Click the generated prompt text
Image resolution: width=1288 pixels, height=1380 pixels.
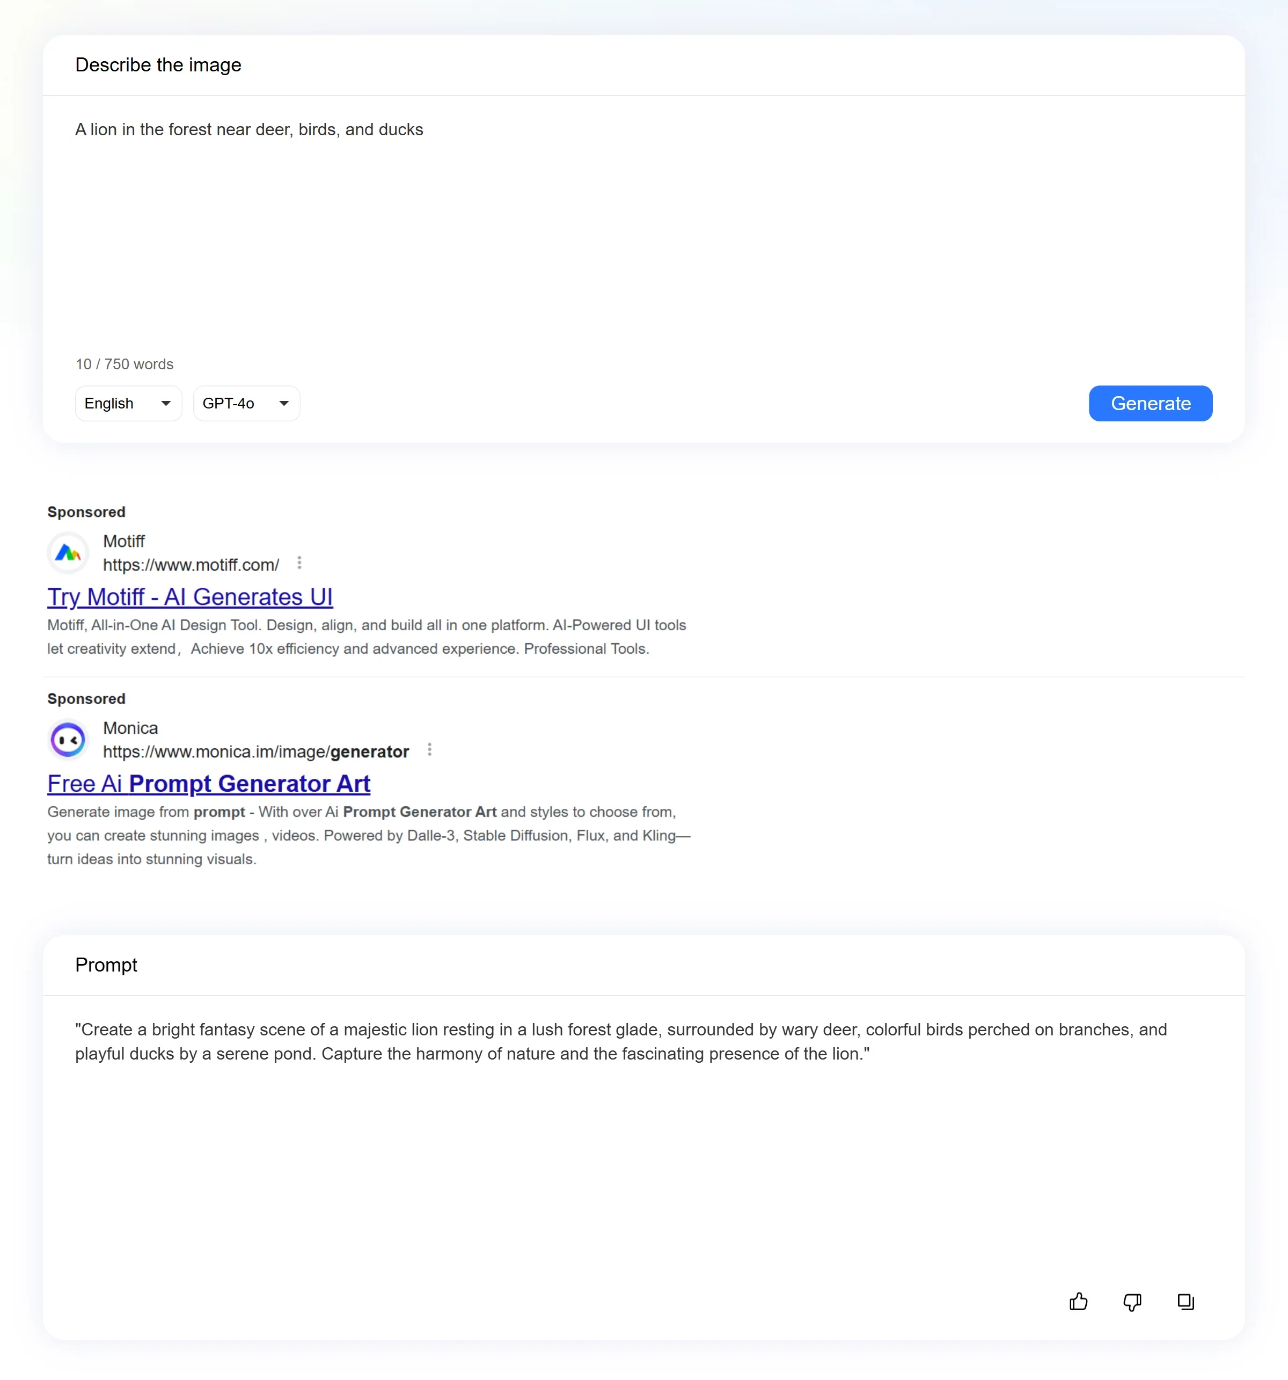tap(621, 1041)
